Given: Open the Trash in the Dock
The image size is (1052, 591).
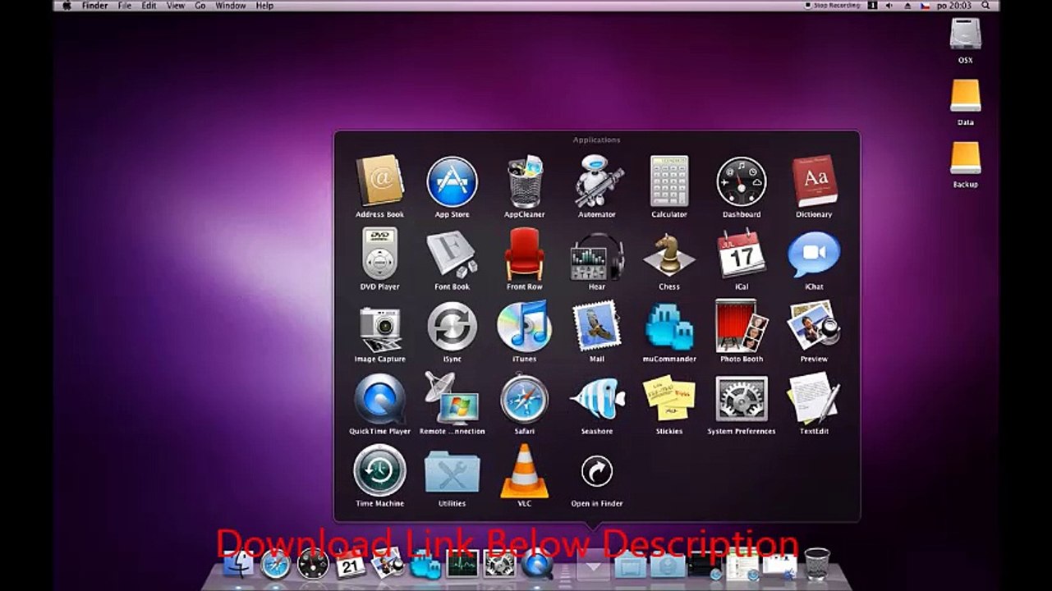Looking at the screenshot, I should click(x=816, y=564).
